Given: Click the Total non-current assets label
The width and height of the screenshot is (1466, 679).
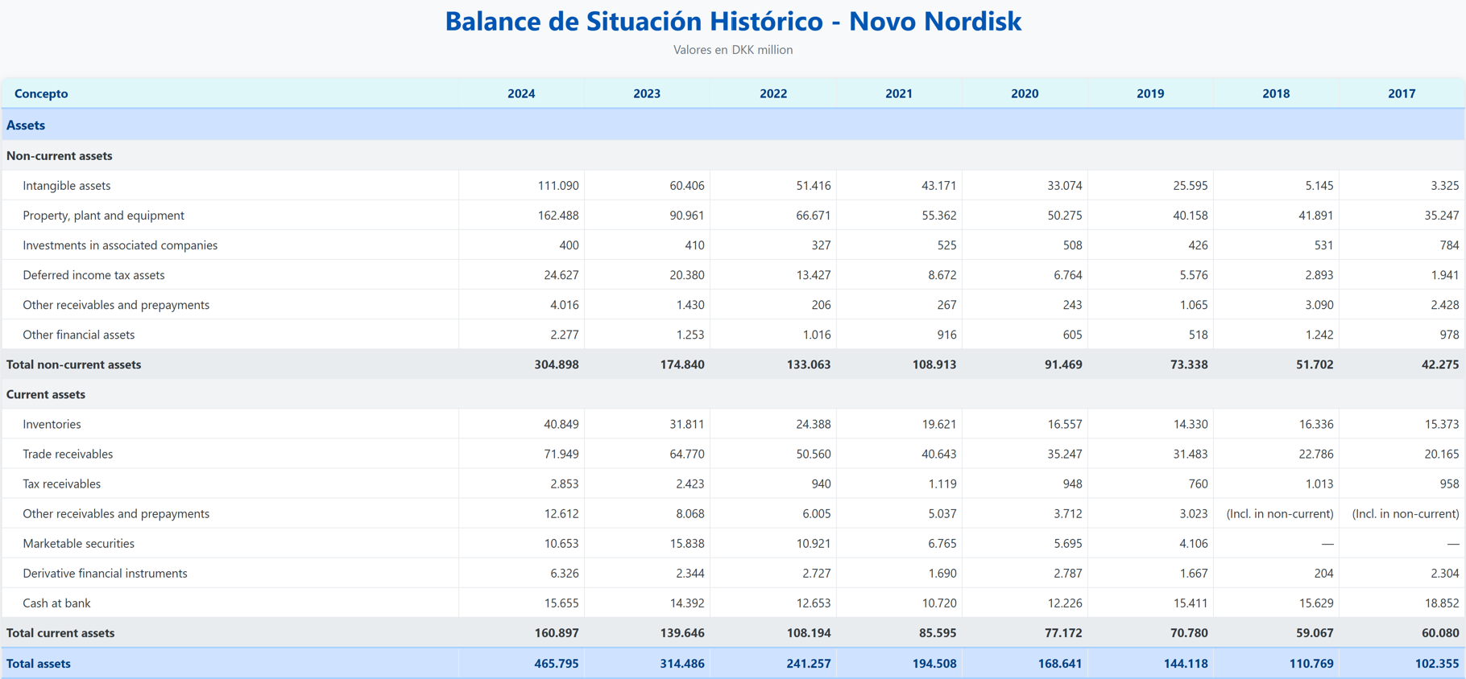Looking at the screenshot, I should (x=73, y=364).
